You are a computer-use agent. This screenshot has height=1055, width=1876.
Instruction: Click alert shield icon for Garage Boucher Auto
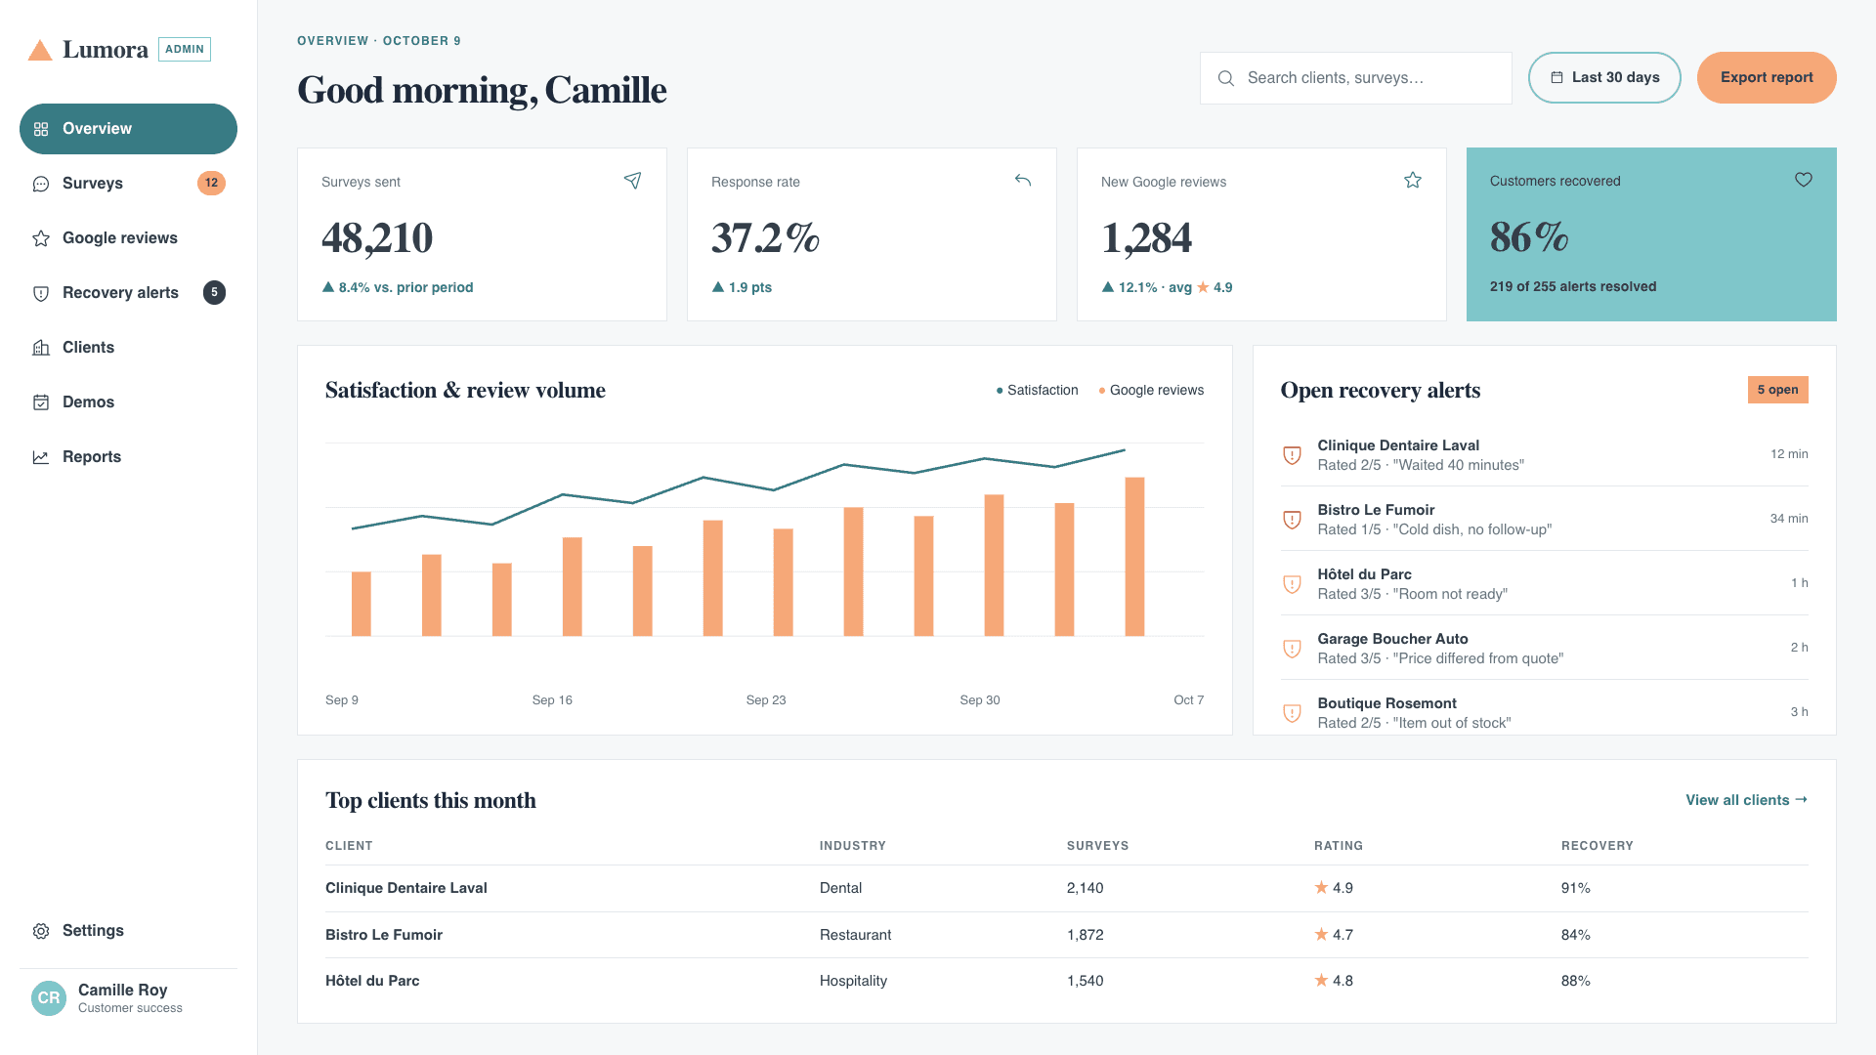pos(1292,649)
